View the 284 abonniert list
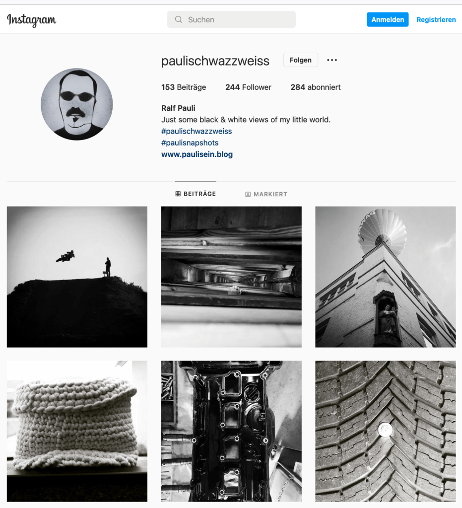Screen dimensions: 462x508 click(x=315, y=87)
